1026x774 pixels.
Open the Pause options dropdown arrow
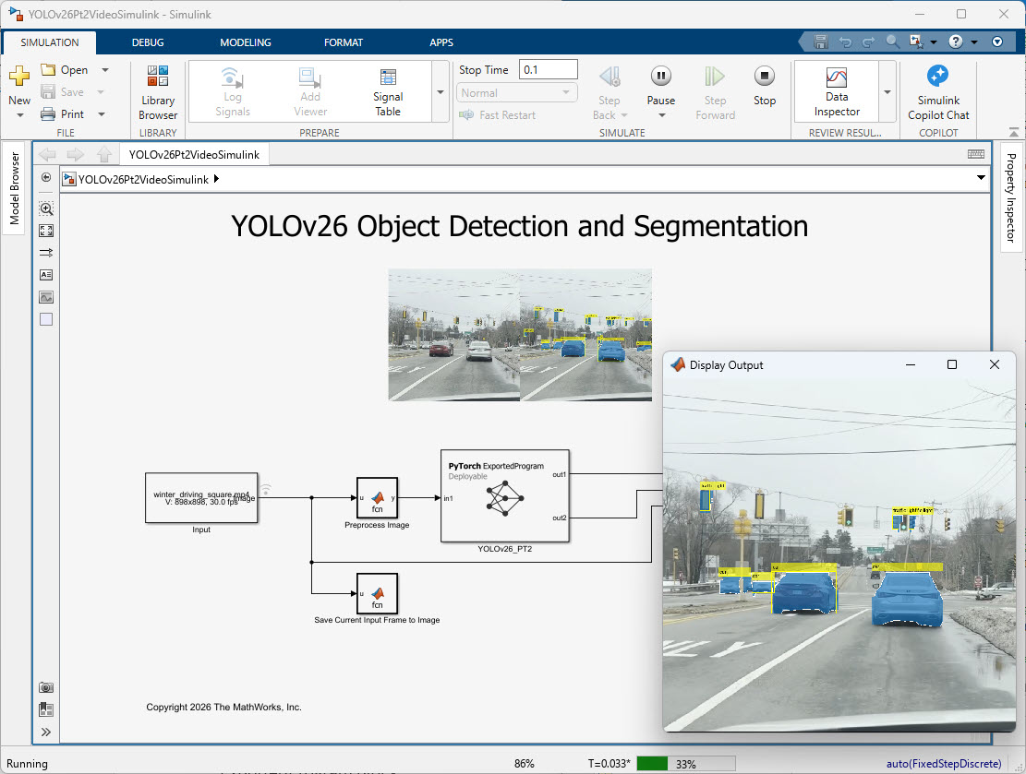[x=661, y=115]
